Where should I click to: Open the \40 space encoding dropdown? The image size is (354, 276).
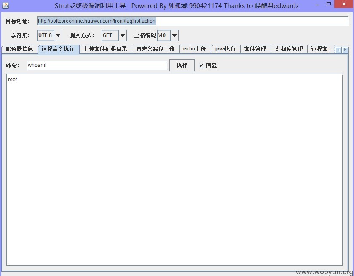click(x=174, y=35)
